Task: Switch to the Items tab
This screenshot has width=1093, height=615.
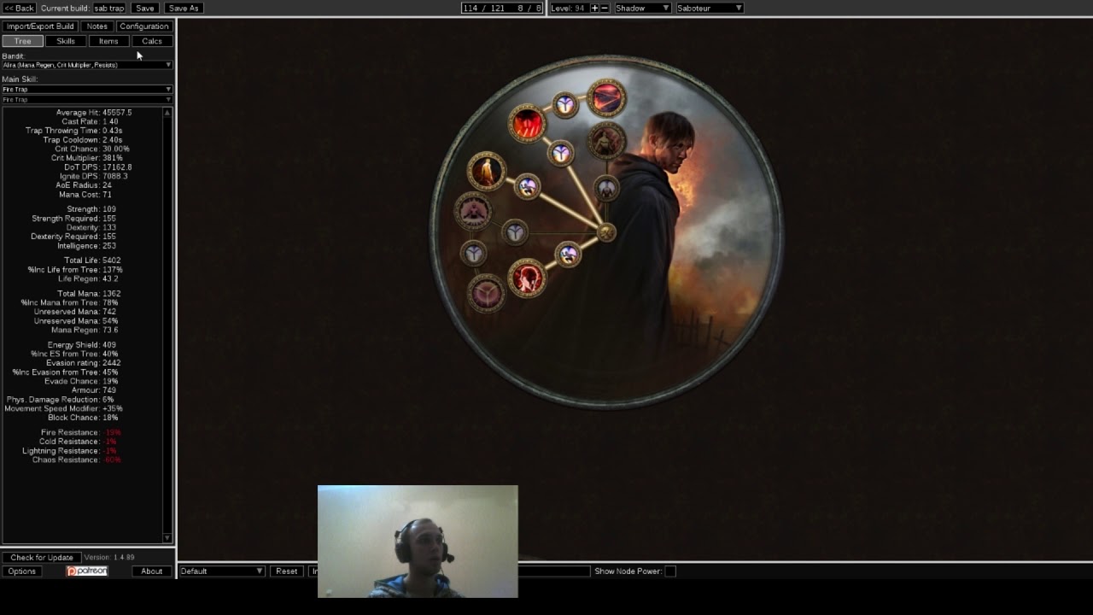Action: click(x=108, y=41)
